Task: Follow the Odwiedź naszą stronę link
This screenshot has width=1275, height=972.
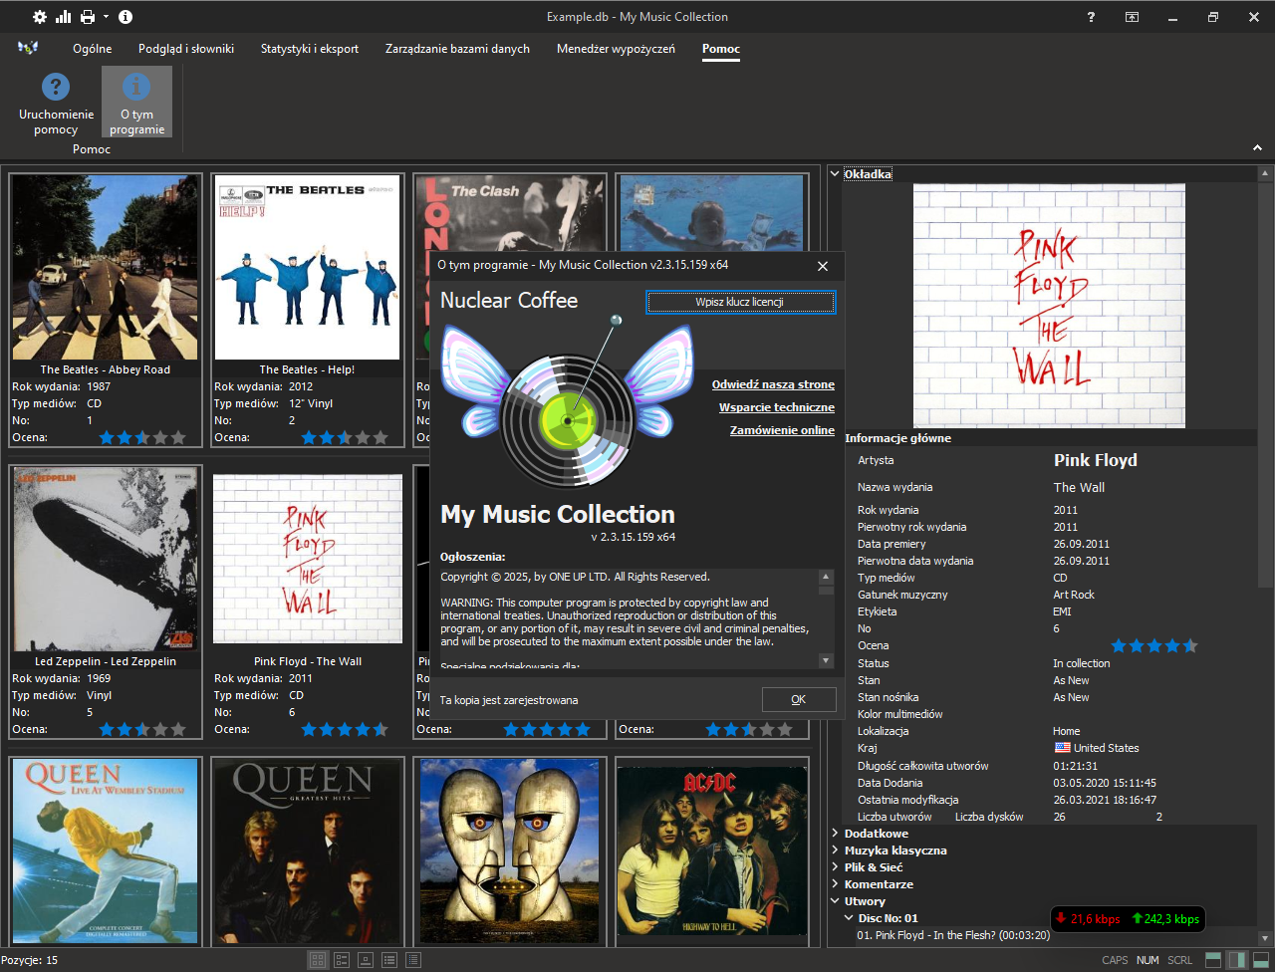Action: click(773, 384)
